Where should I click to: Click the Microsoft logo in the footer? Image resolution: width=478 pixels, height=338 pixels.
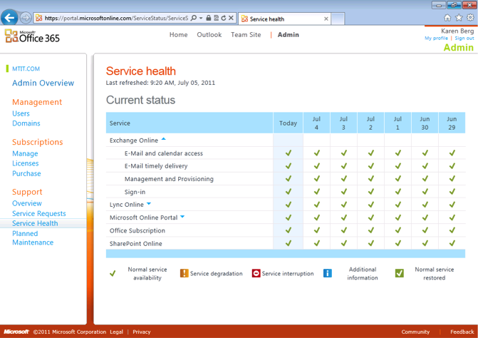tap(16, 332)
